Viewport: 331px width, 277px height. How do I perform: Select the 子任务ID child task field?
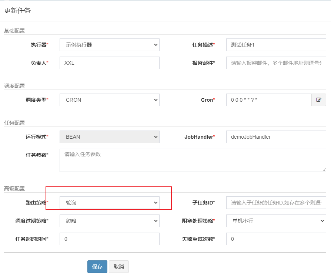[276, 203]
